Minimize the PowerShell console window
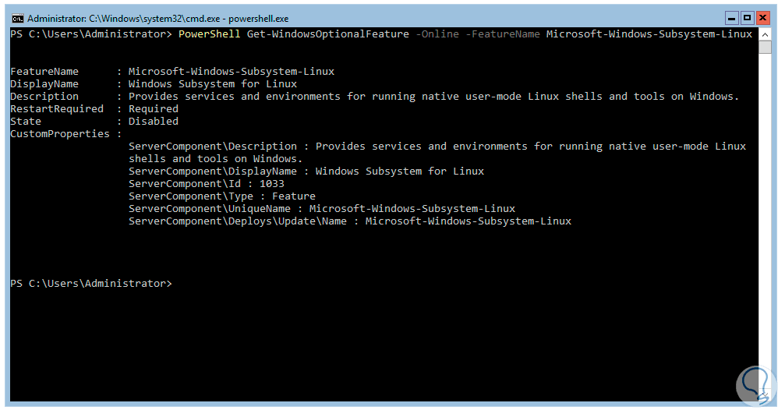Screen dimensions: 778x410 731,17
